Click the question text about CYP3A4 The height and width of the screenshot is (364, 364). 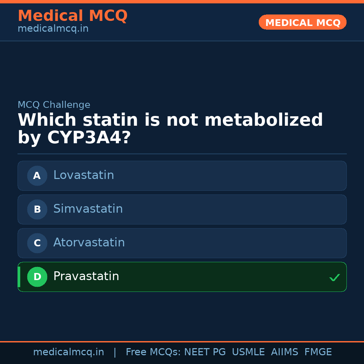(170, 129)
